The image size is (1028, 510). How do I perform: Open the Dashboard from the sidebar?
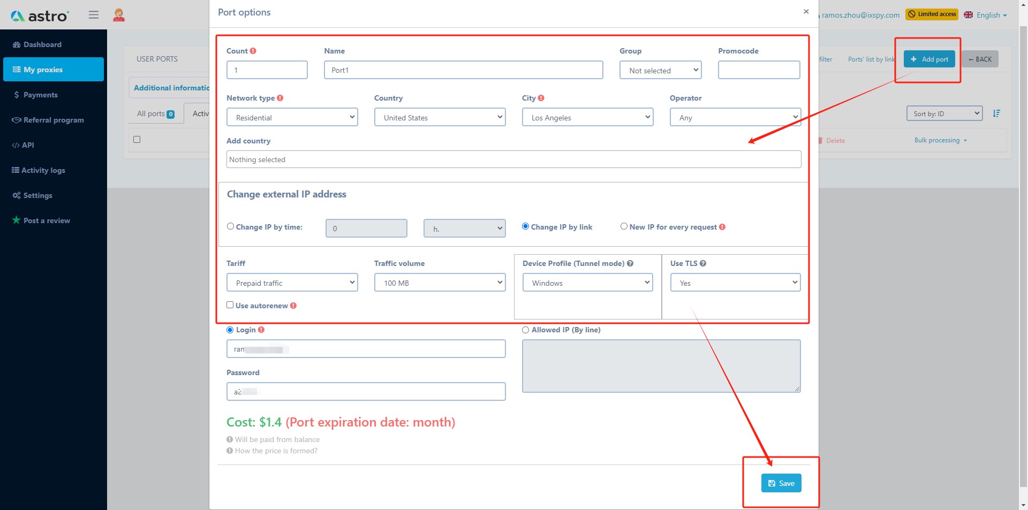point(43,44)
